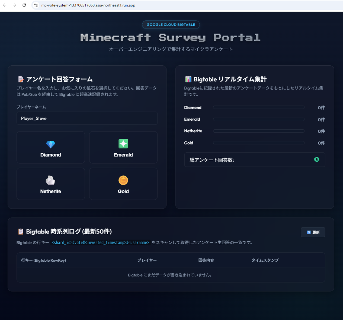Click the Gold label in realtime stats
This screenshot has height=320, width=343.
[x=189, y=143]
